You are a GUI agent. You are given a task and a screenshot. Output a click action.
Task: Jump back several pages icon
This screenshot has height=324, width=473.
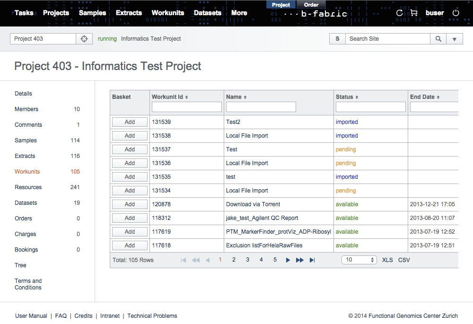click(x=196, y=260)
